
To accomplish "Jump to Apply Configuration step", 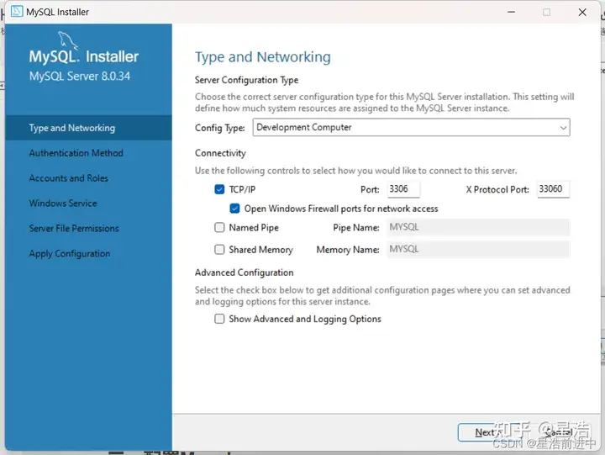I will coord(70,254).
